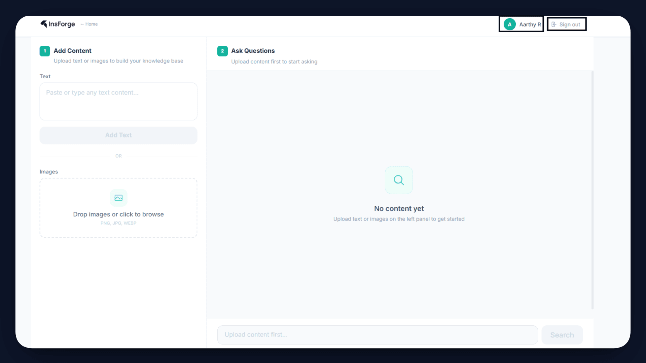The width and height of the screenshot is (646, 363).
Task: Click the No content yet message
Action: pyautogui.click(x=399, y=209)
